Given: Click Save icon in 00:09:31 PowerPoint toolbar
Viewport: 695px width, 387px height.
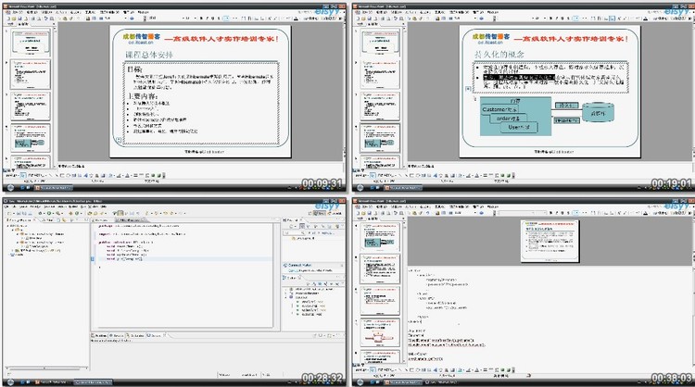Looking at the screenshot, I should coord(20,19).
